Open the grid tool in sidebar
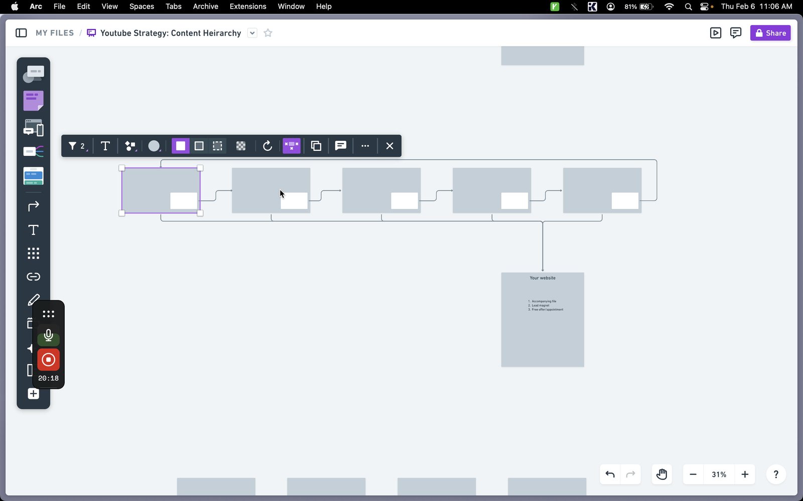803x501 pixels. click(x=33, y=253)
